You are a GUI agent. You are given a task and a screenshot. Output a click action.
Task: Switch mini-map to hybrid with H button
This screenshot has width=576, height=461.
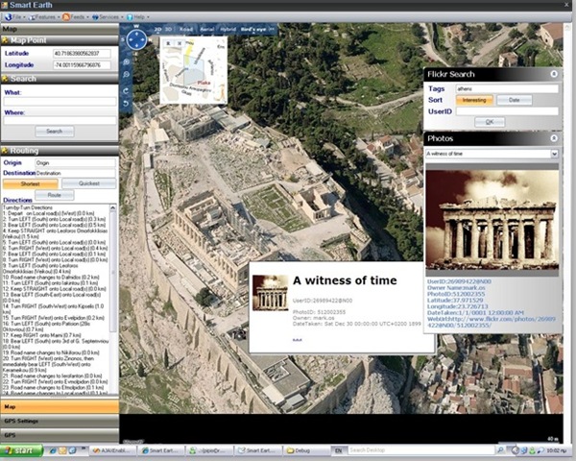pyautogui.click(x=180, y=43)
